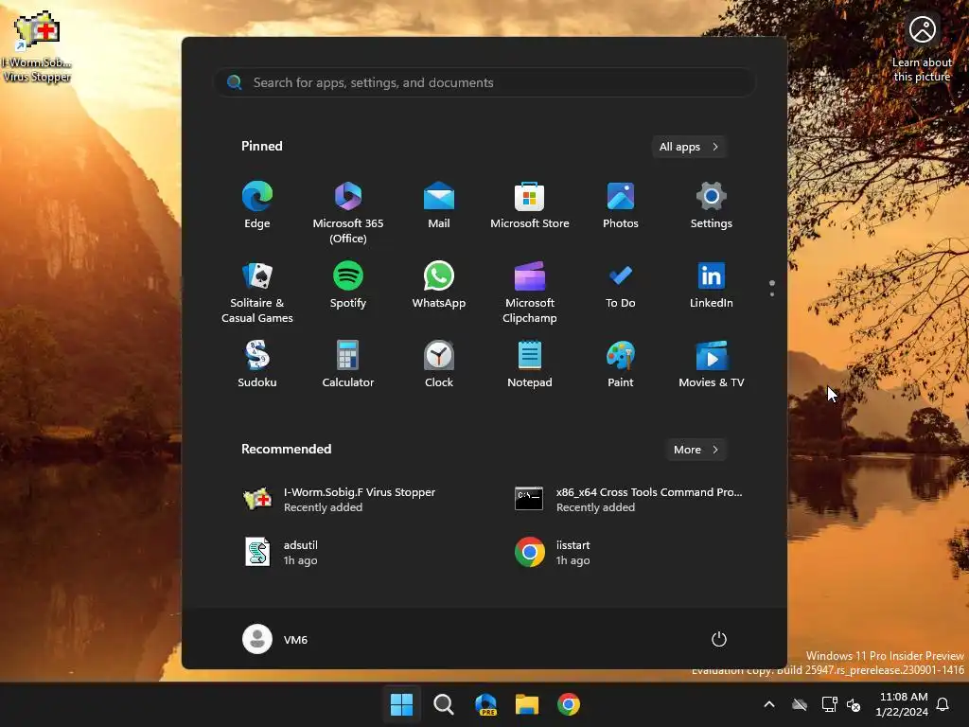The image size is (969, 727).
Task: Open Edge Preview from the taskbar
Action: pos(485,704)
